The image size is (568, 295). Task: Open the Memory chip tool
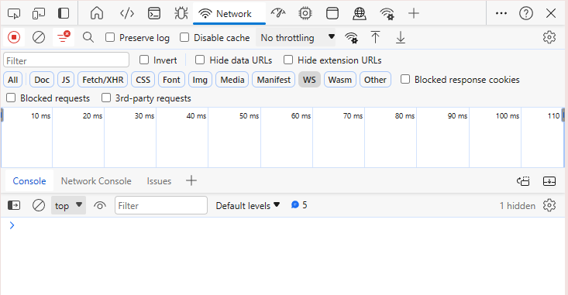pos(305,14)
